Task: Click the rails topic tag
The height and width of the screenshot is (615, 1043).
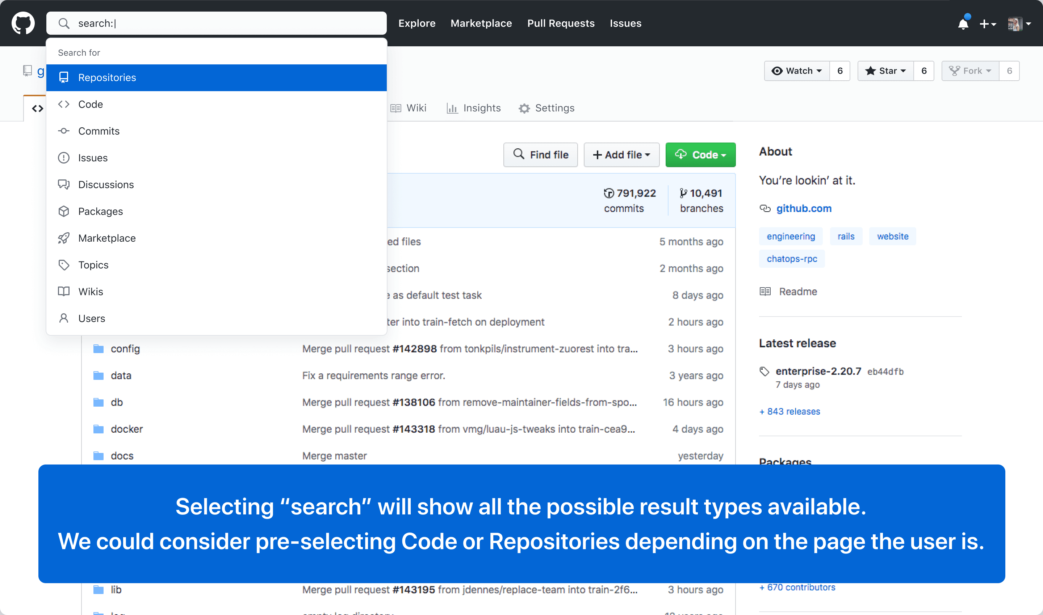Action: tap(846, 236)
